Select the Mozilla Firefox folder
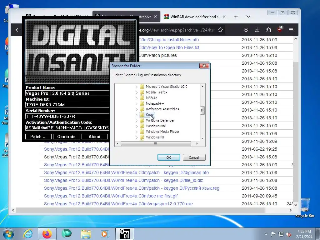The height and width of the screenshot is (240, 320). point(157,92)
